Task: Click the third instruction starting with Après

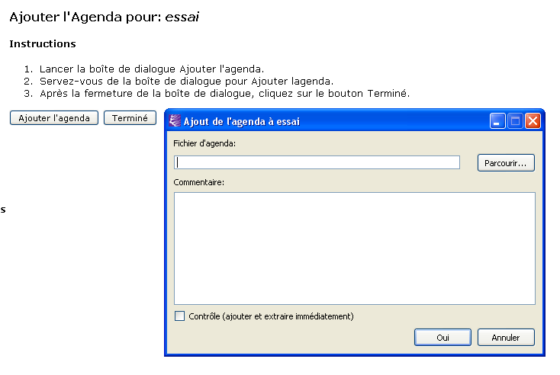Action: point(224,94)
